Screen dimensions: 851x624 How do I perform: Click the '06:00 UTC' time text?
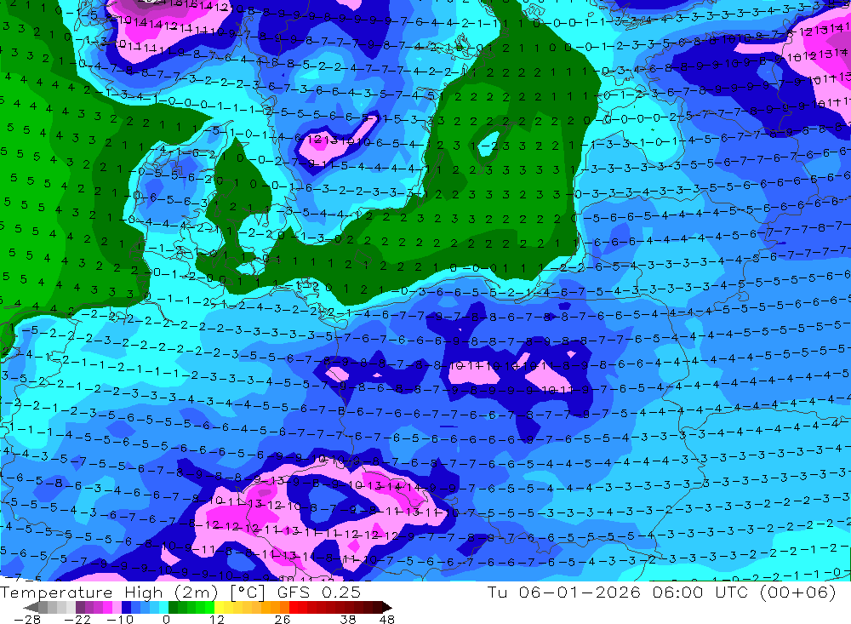tap(700, 592)
